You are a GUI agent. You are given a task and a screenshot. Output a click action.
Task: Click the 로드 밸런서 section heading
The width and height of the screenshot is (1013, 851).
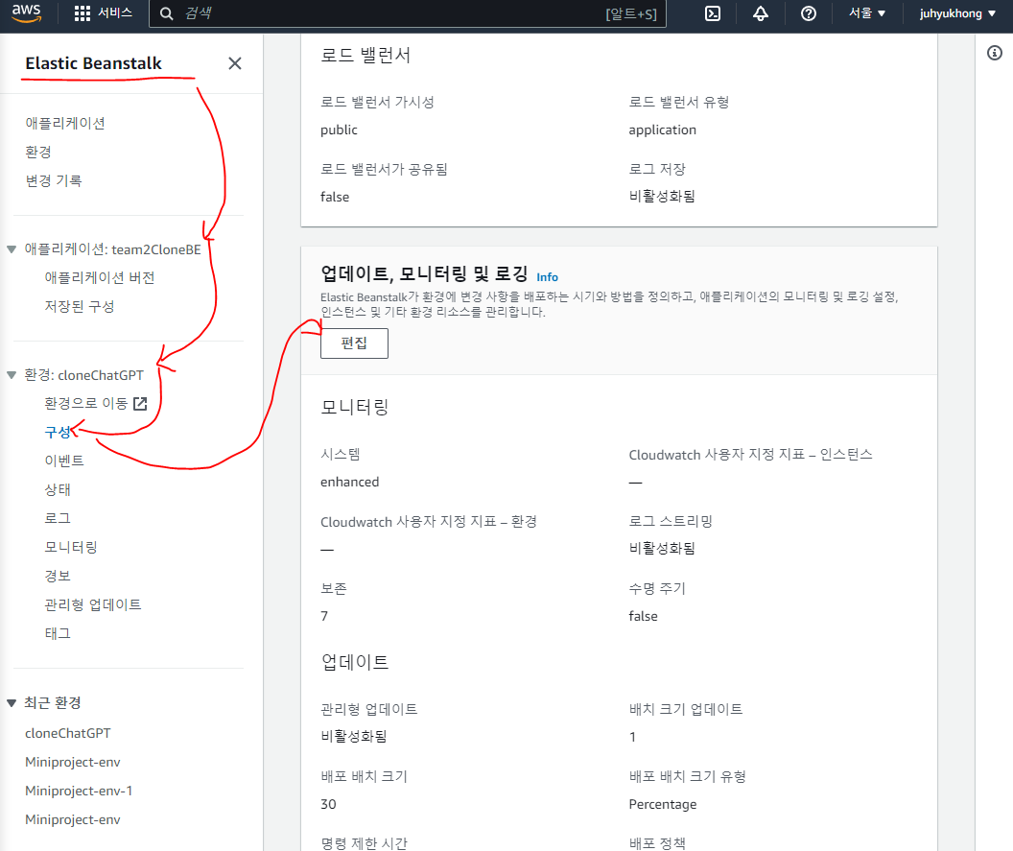tap(365, 56)
